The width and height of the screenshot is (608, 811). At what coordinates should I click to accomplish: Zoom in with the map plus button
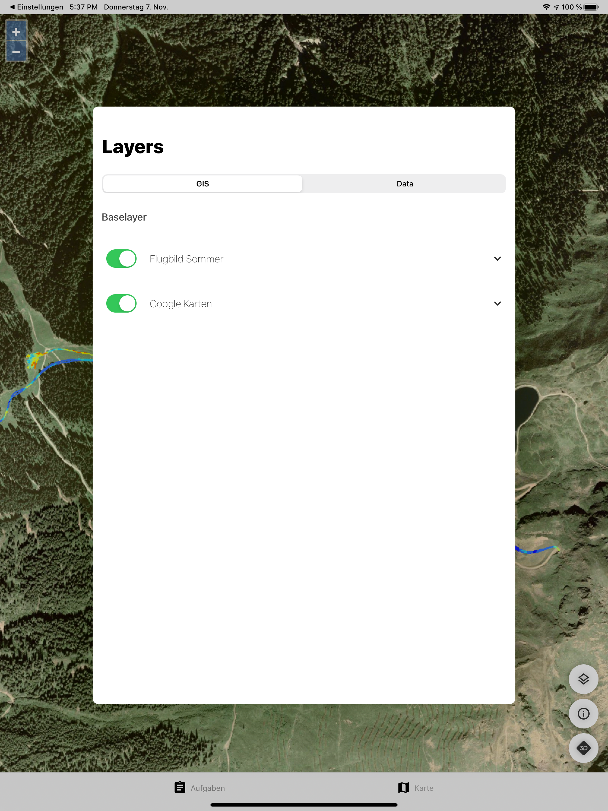[x=16, y=31]
